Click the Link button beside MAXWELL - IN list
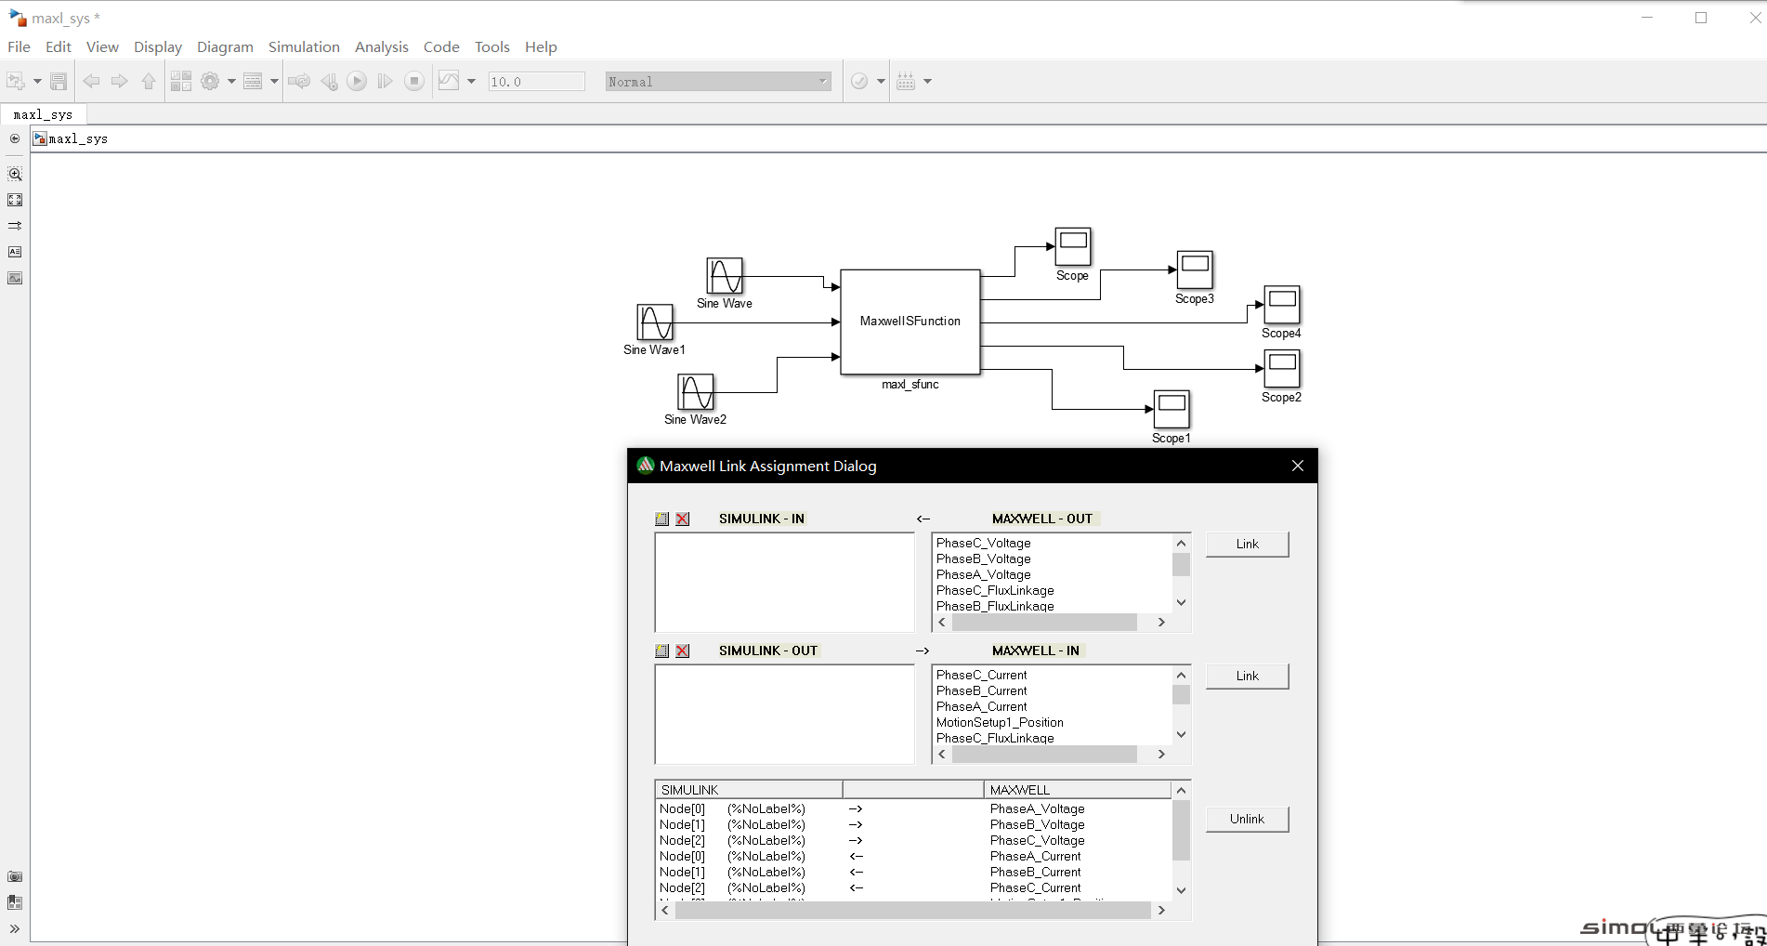The width and height of the screenshot is (1767, 946). tap(1247, 676)
